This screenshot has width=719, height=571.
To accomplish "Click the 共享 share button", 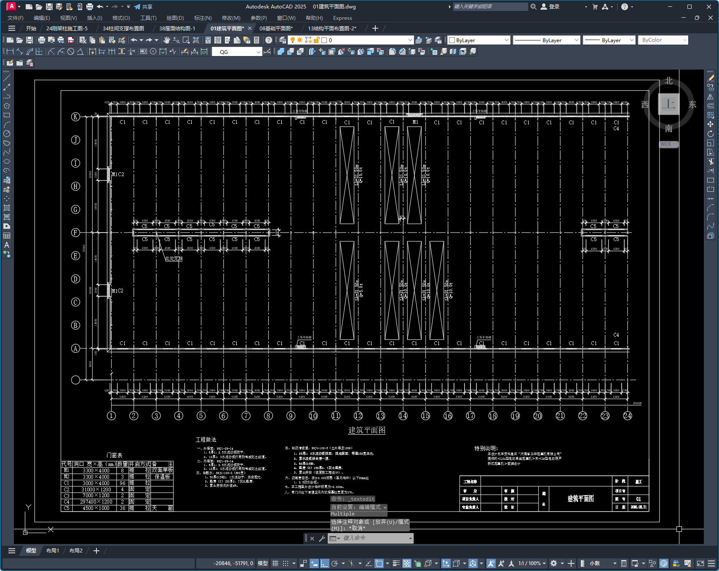I will (x=143, y=7).
